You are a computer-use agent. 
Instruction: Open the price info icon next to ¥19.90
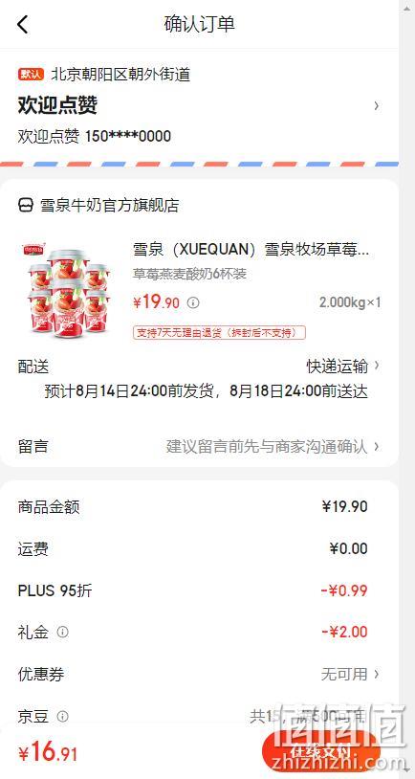pyautogui.click(x=193, y=302)
